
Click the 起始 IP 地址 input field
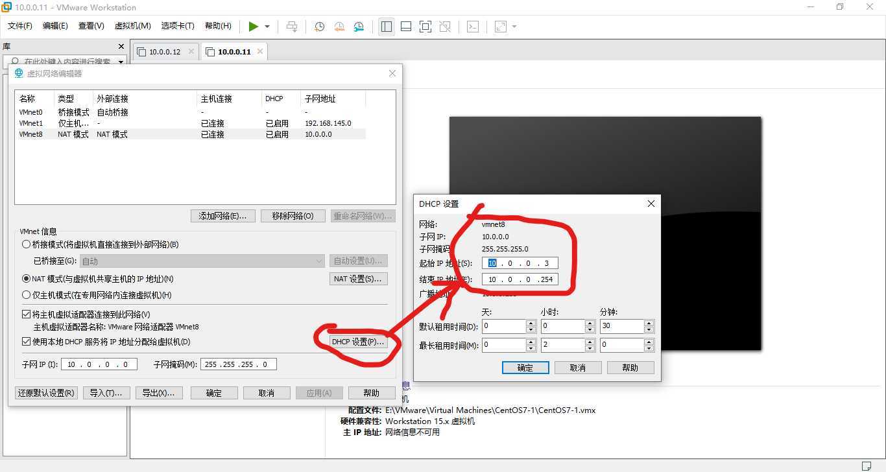tap(520, 263)
